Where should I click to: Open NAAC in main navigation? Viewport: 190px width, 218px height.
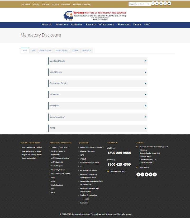[x=147, y=24]
